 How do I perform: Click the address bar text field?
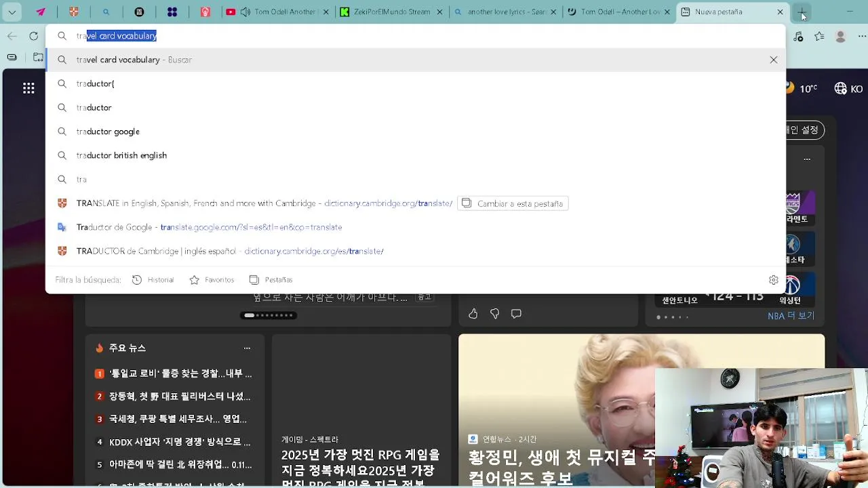coord(415,36)
